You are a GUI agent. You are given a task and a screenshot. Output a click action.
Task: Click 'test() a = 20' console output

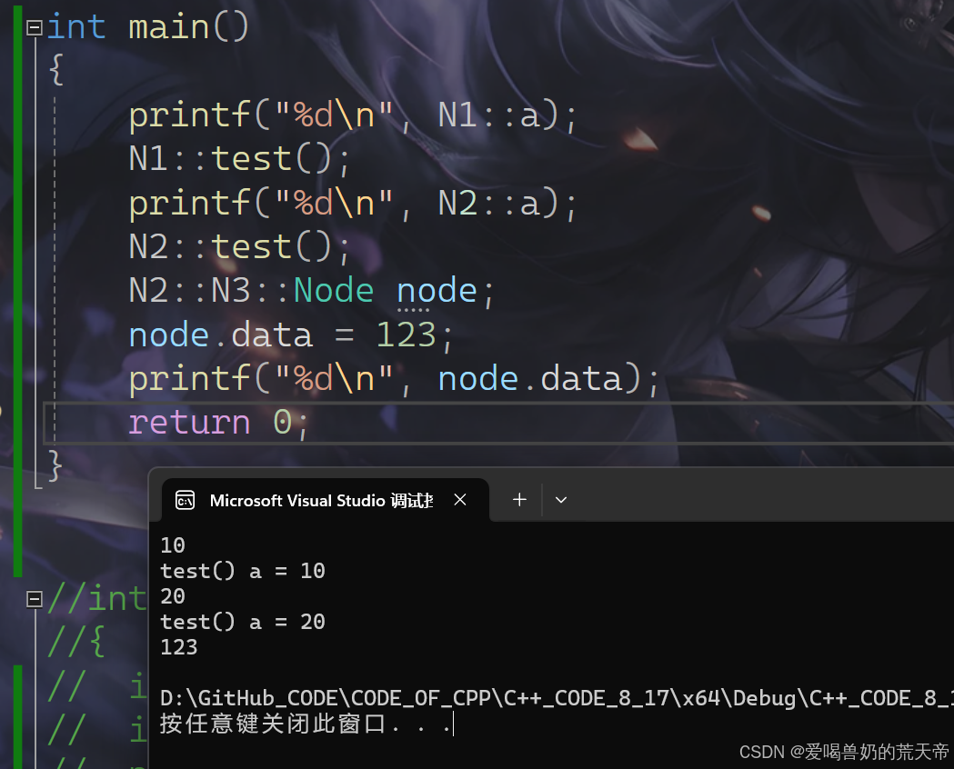243,622
